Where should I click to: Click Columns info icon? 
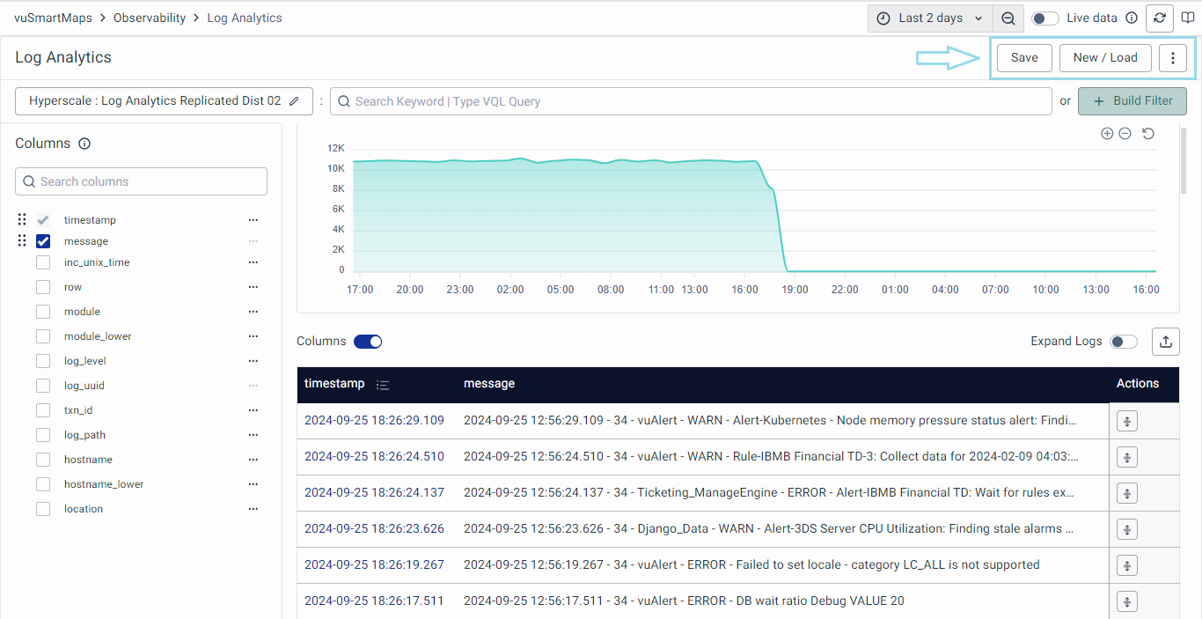tap(84, 144)
